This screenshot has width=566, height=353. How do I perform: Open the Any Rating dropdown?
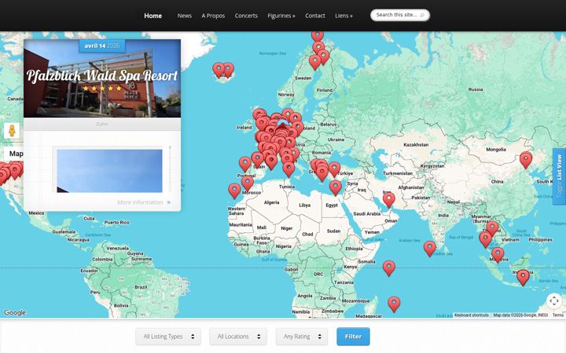click(302, 337)
